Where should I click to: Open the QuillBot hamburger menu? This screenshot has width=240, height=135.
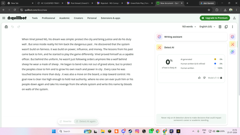[4, 18]
